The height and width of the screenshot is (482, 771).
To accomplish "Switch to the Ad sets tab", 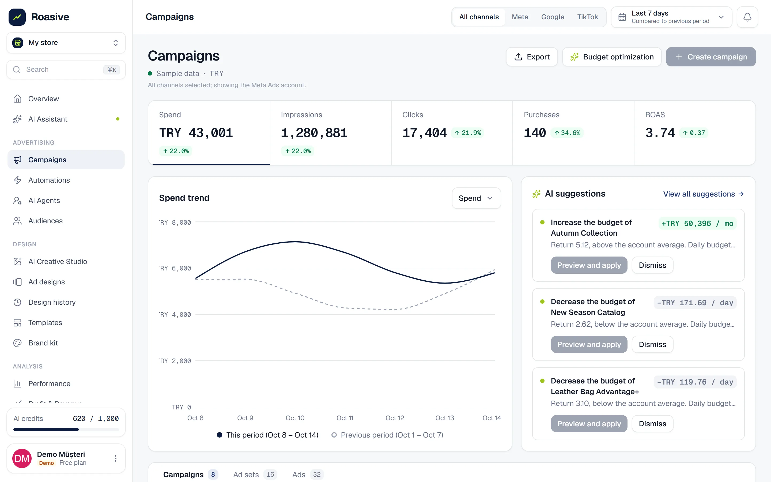I will tap(255, 474).
